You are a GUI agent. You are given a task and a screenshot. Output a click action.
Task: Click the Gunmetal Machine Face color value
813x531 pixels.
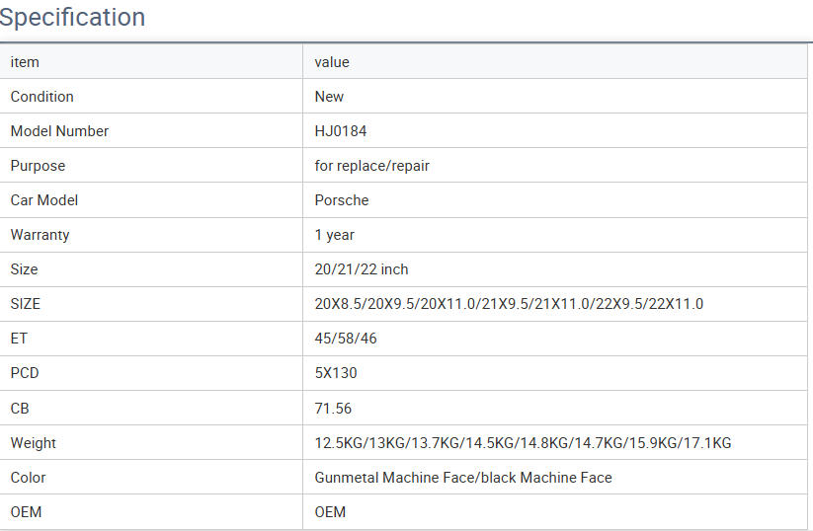463,478
